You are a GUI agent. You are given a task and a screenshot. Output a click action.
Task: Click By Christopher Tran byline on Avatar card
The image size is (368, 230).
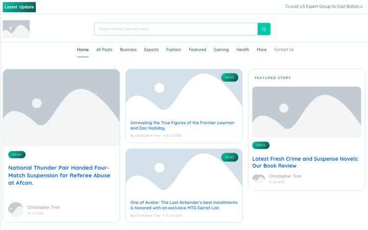[146, 216]
